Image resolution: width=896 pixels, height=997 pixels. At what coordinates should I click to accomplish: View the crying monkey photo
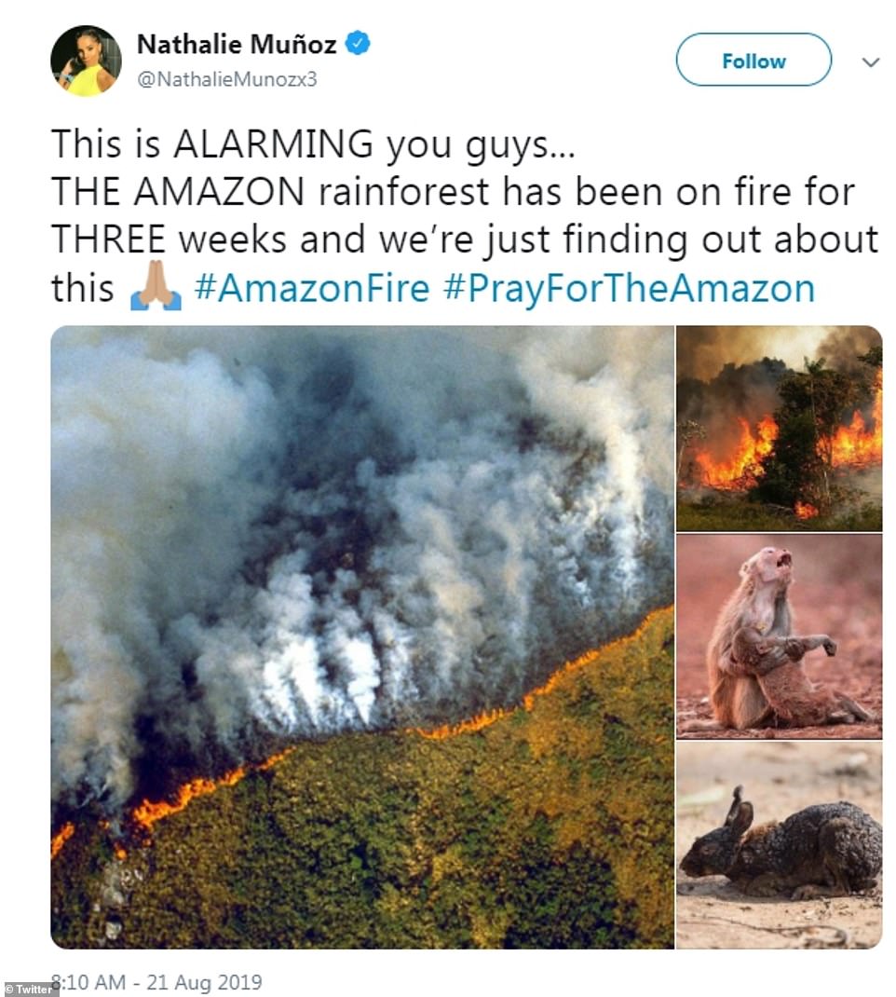click(779, 636)
